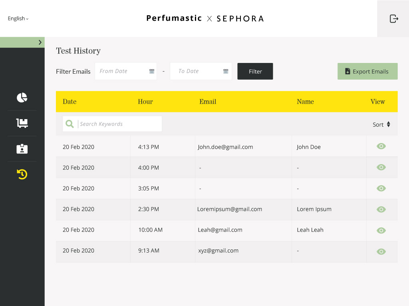The image size is (409, 306).
Task: View the John.doe@gmail.com test entry
Action: point(381,147)
